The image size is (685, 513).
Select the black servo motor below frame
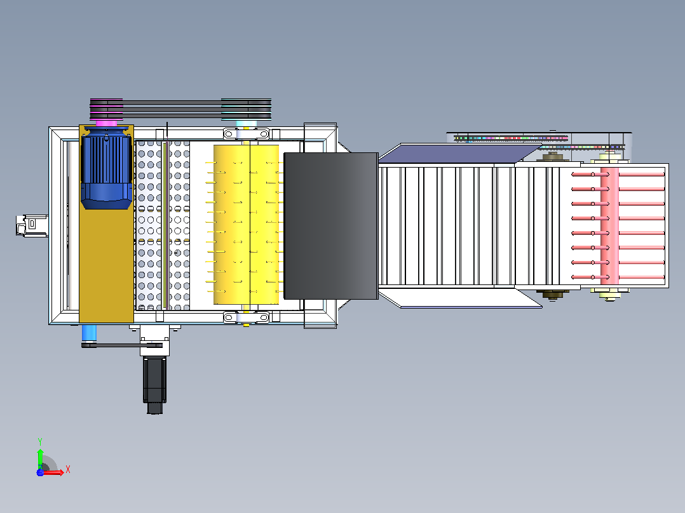tap(154, 385)
